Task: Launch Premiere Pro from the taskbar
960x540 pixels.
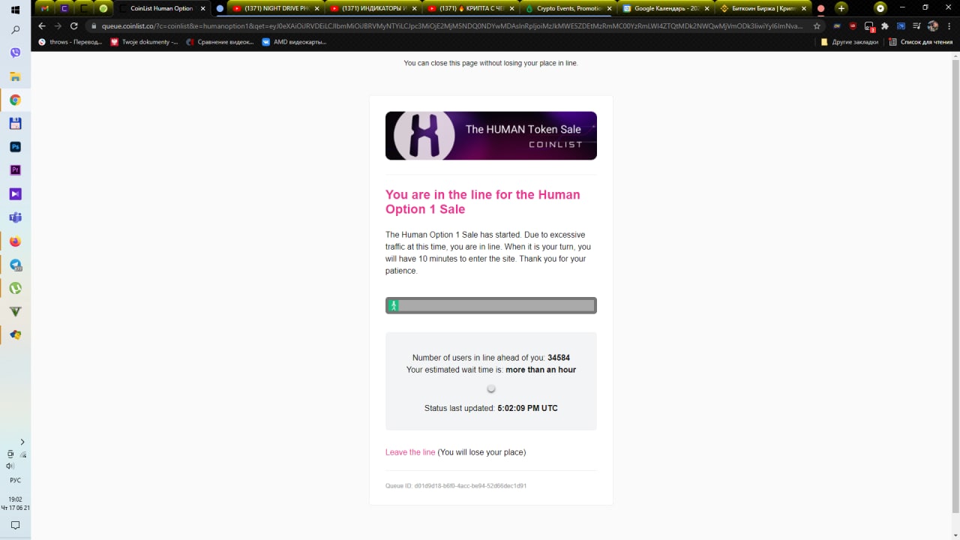Action: [x=15, y=170]
